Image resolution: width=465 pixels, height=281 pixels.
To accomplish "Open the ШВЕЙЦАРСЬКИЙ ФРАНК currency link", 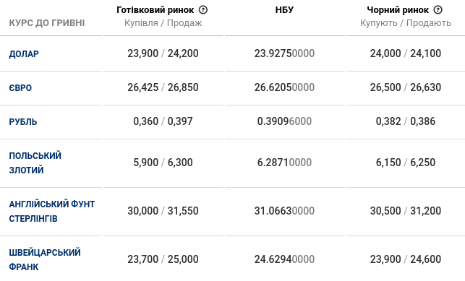I will (x=45, y=259).
